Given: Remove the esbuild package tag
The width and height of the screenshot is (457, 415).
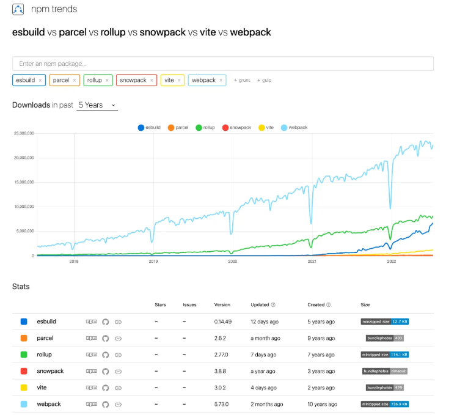Looking at the screenshot, I should click(x=40, y=80).
